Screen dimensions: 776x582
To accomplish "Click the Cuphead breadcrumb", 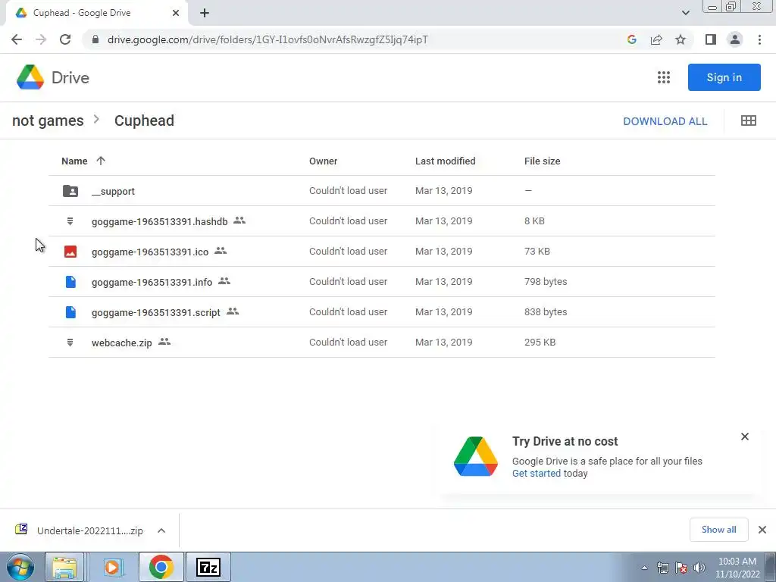I will (x=144, y=120).
